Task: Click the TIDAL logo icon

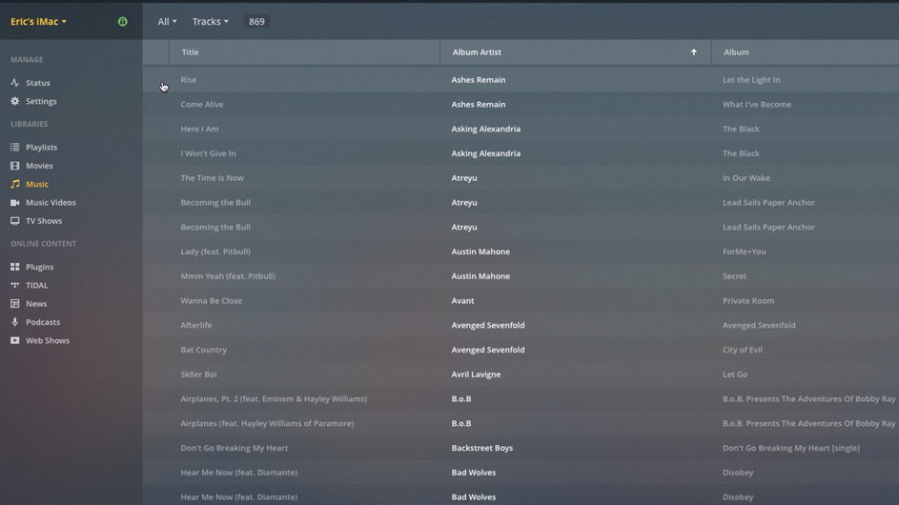Action: pyautogui.click(x=15, y=285)
